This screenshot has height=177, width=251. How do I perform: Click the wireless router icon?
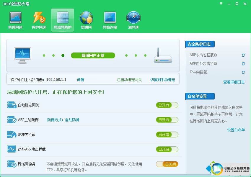coord(163,55)
